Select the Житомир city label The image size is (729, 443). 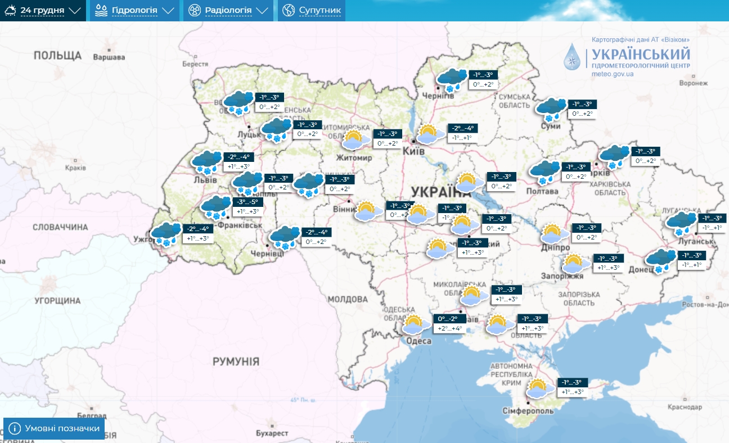coord(354,158)
